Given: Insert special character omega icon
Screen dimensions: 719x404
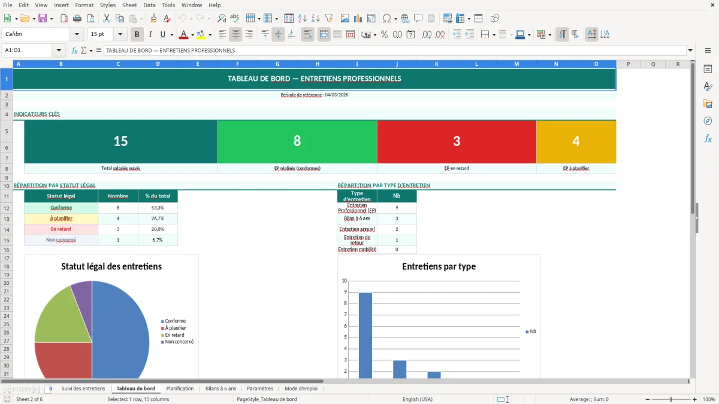Looking at the screenshot, I should pos(386,19).
